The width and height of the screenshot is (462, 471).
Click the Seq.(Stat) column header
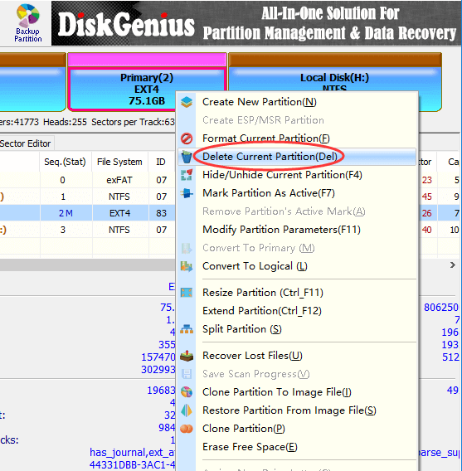coord(65,162)
